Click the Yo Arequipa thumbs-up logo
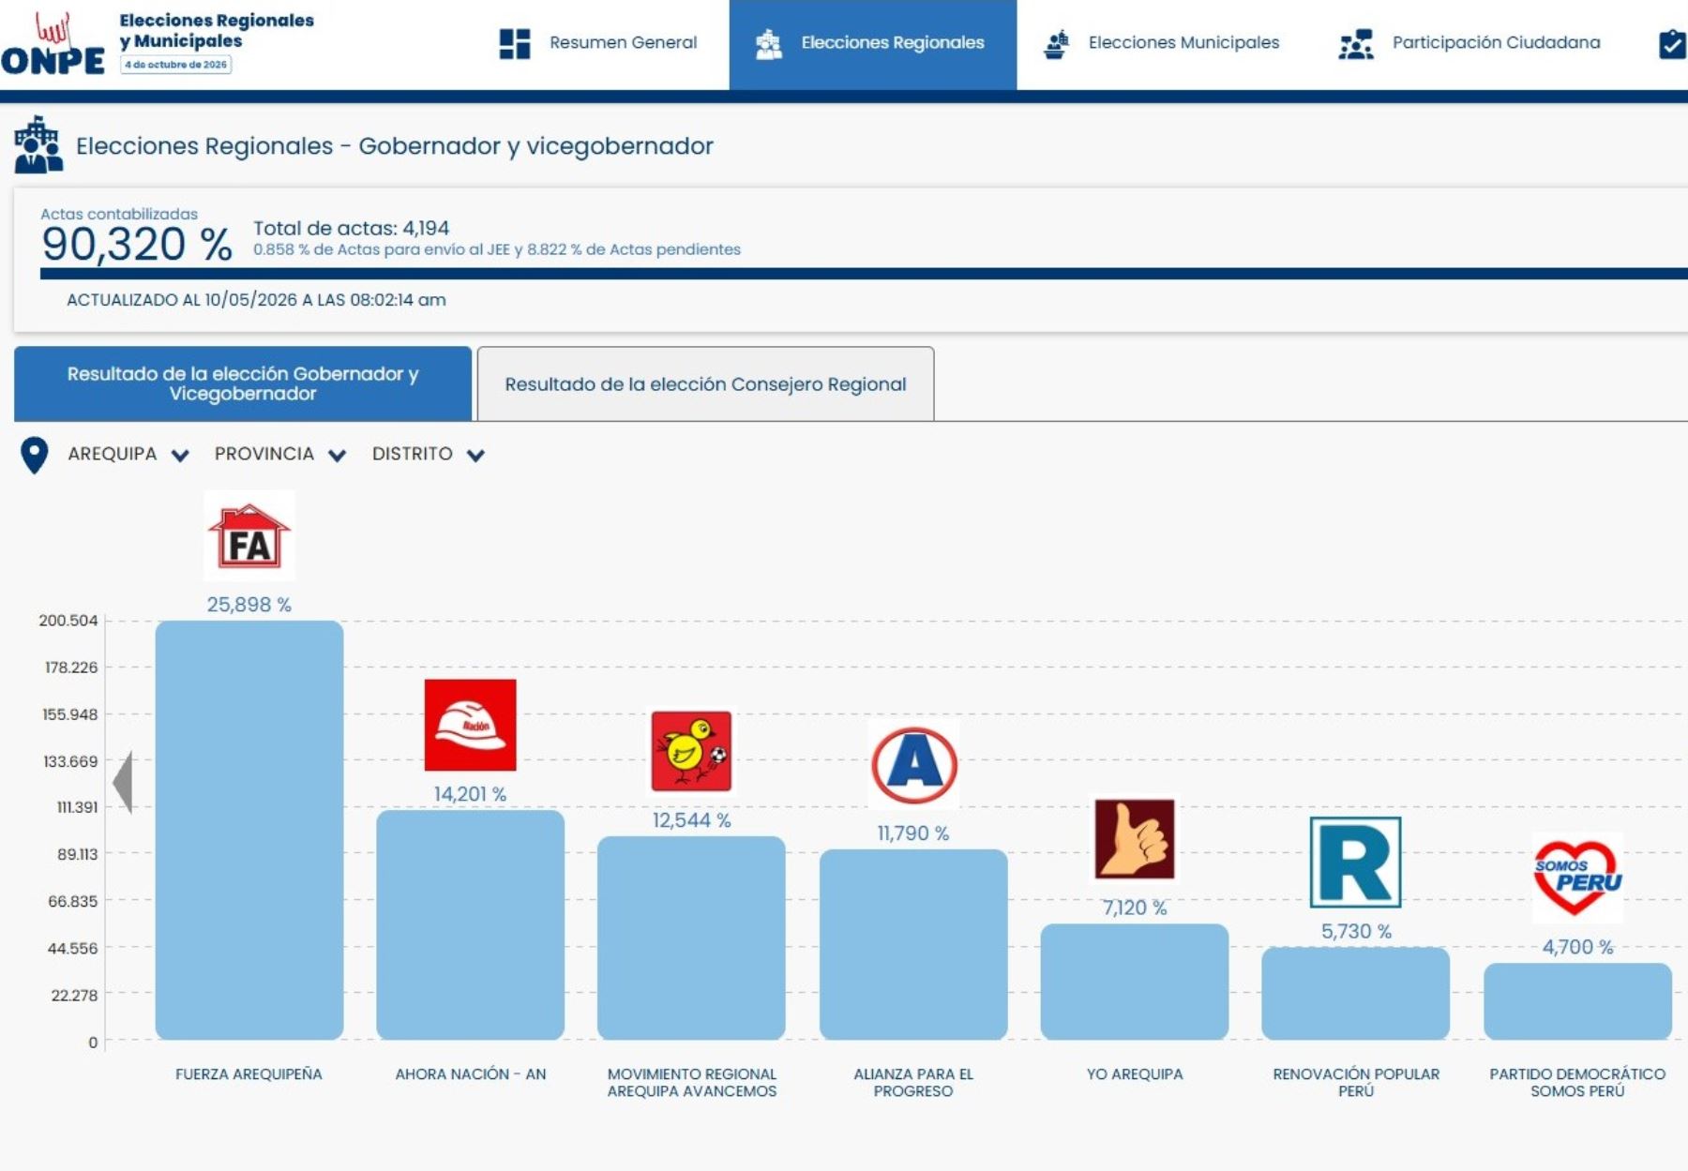This screenshot has height=1171, width=1688. pyautogui.click(x=1135, y=839)
